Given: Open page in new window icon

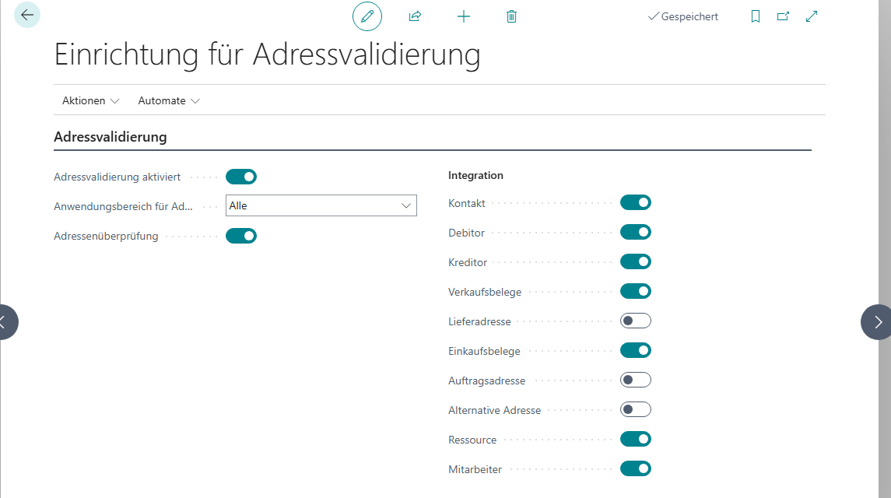Looking at the screenshot, I should [x=783, y=16].
